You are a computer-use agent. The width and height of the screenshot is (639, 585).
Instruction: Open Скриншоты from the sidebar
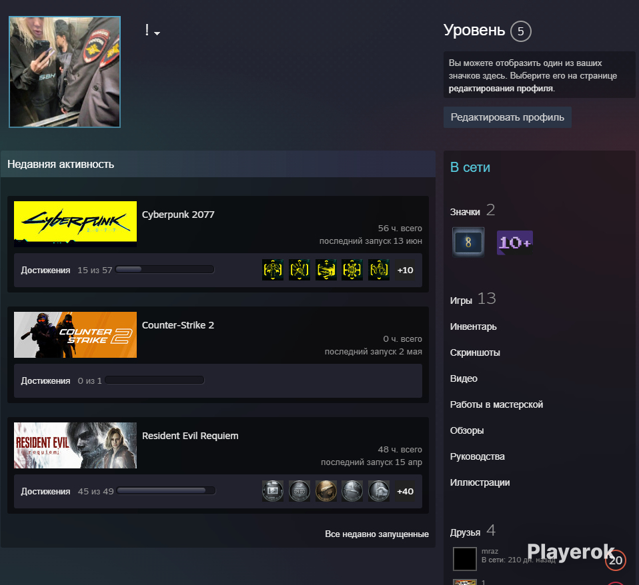point(475,352)
